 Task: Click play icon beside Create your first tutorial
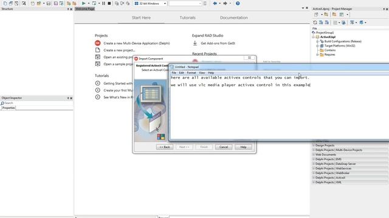(x=97, y=90)
